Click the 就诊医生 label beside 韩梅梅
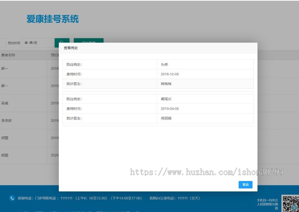Image resolution: width=299 pixels, height=212 pixels. point(74,84)
